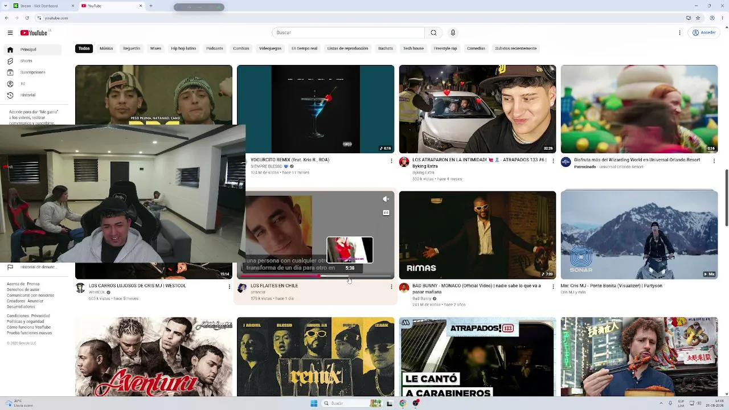
Task: Open the Universal Orlando Resort channel avatar
Action: pyautogui.click(x=566, y=162)
